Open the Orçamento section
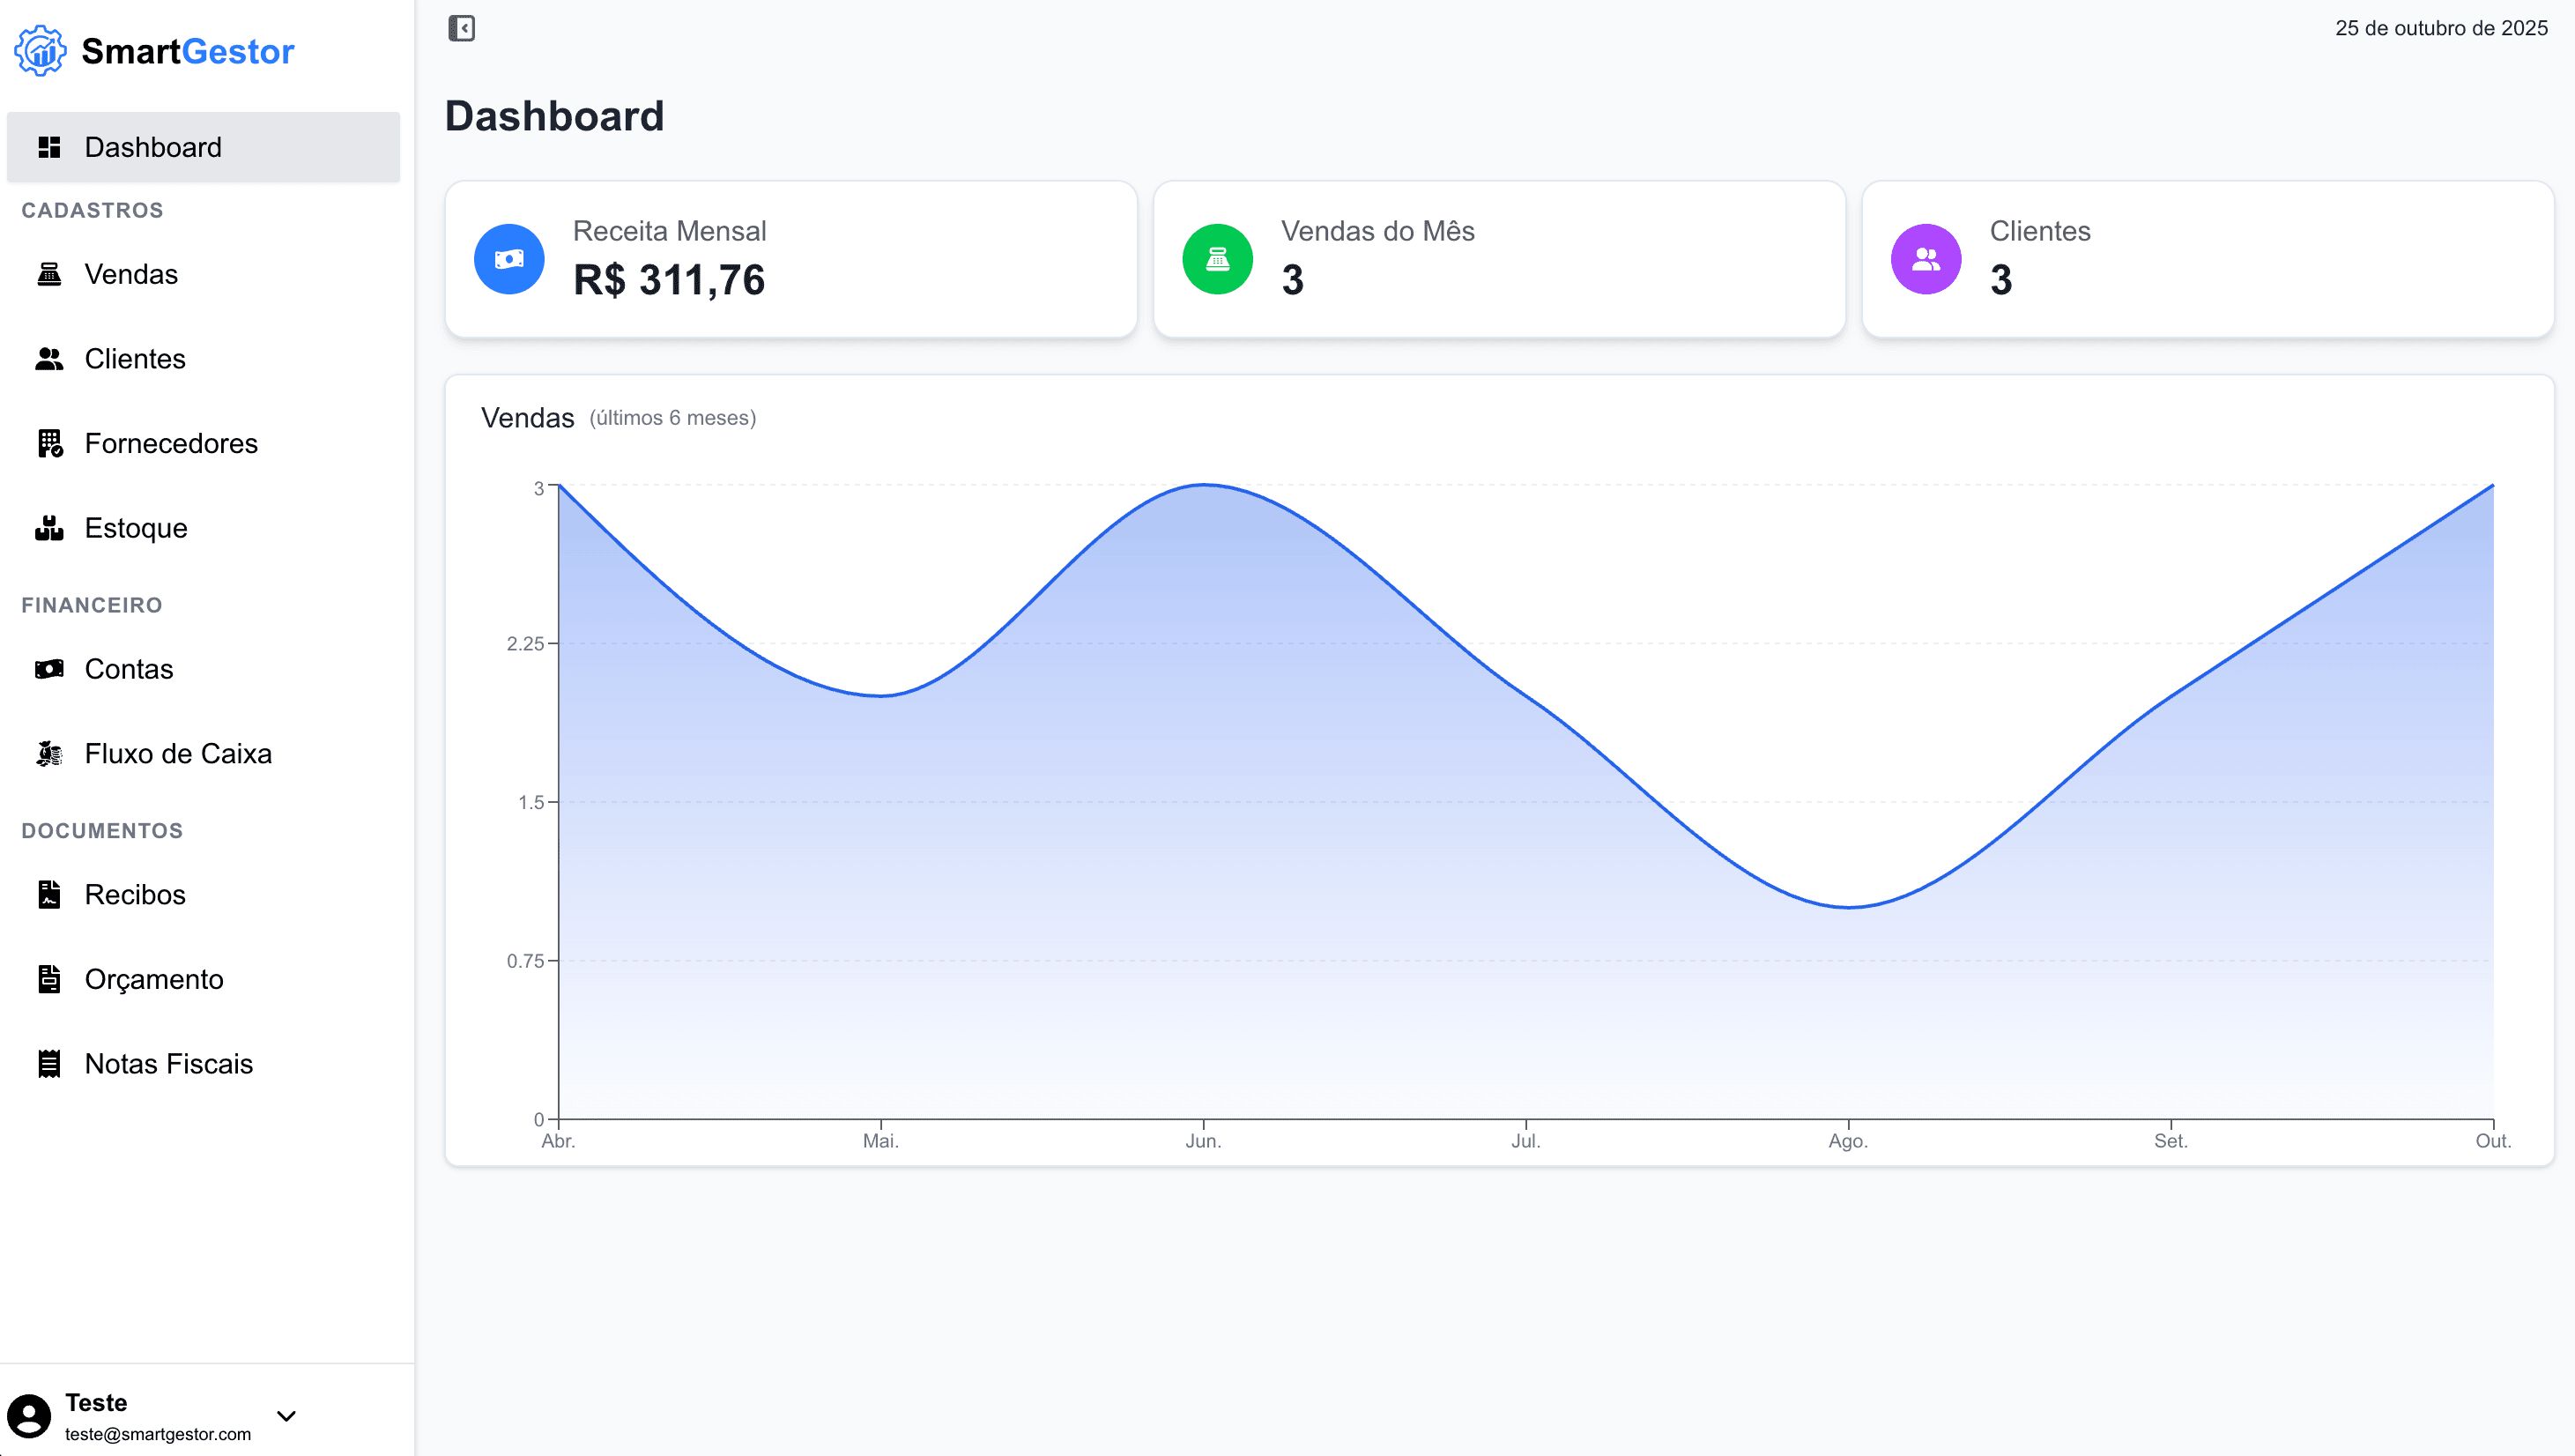 [153, 979]
